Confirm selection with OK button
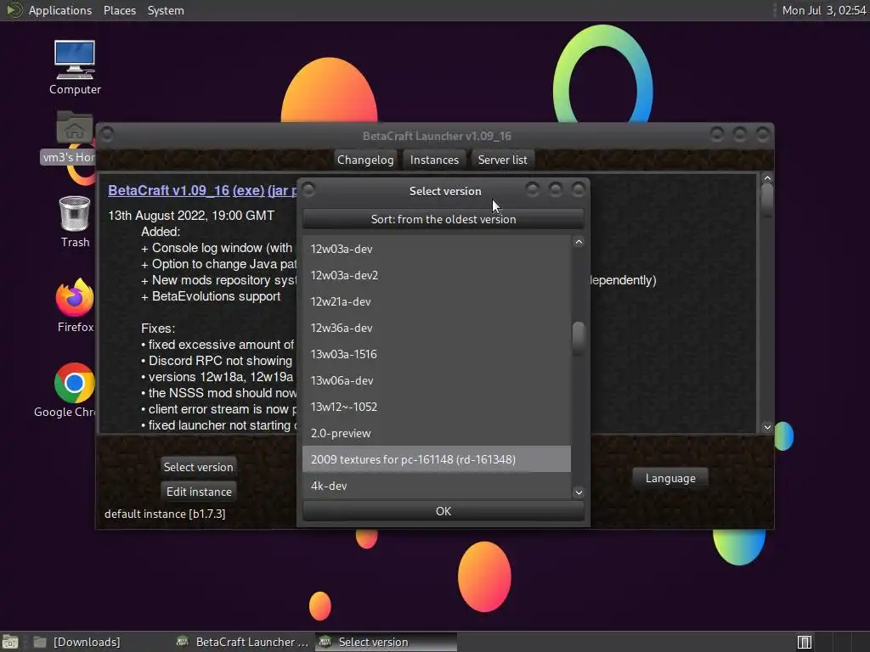Viewport: 870px width, 652px height. (x=443, y=510)
